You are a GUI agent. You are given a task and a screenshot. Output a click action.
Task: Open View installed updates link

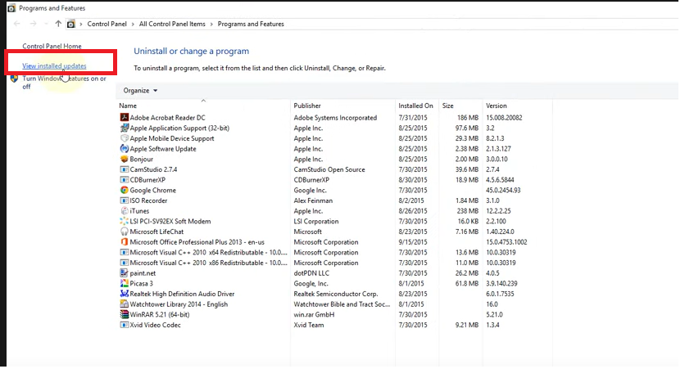point(54,65)
